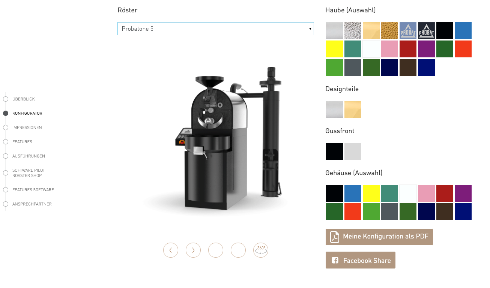Viewport: 490px width, 288px height.
Task: Activate the 360° view icon
Action: click(261, 250)
